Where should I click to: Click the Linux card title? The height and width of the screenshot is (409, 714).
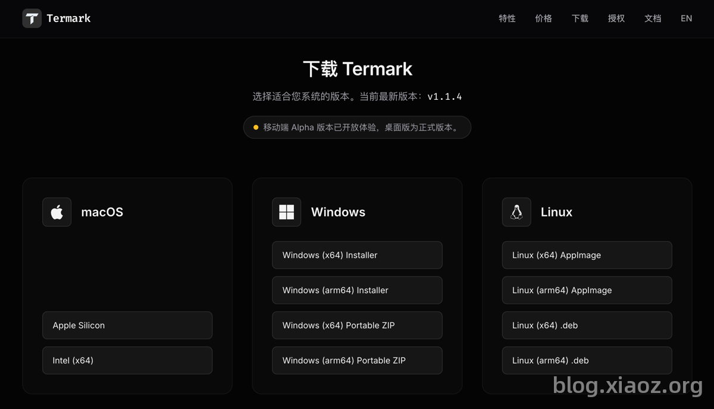pos(556,212)
